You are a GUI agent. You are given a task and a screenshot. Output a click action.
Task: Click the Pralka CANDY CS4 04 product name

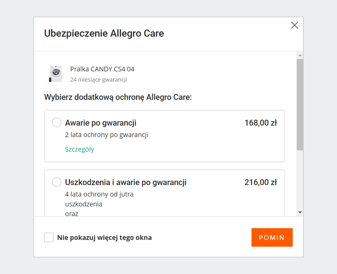pyautogui.click(x=102, y=69)
